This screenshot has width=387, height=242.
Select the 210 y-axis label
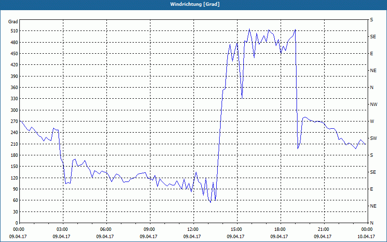pos(14,144)
